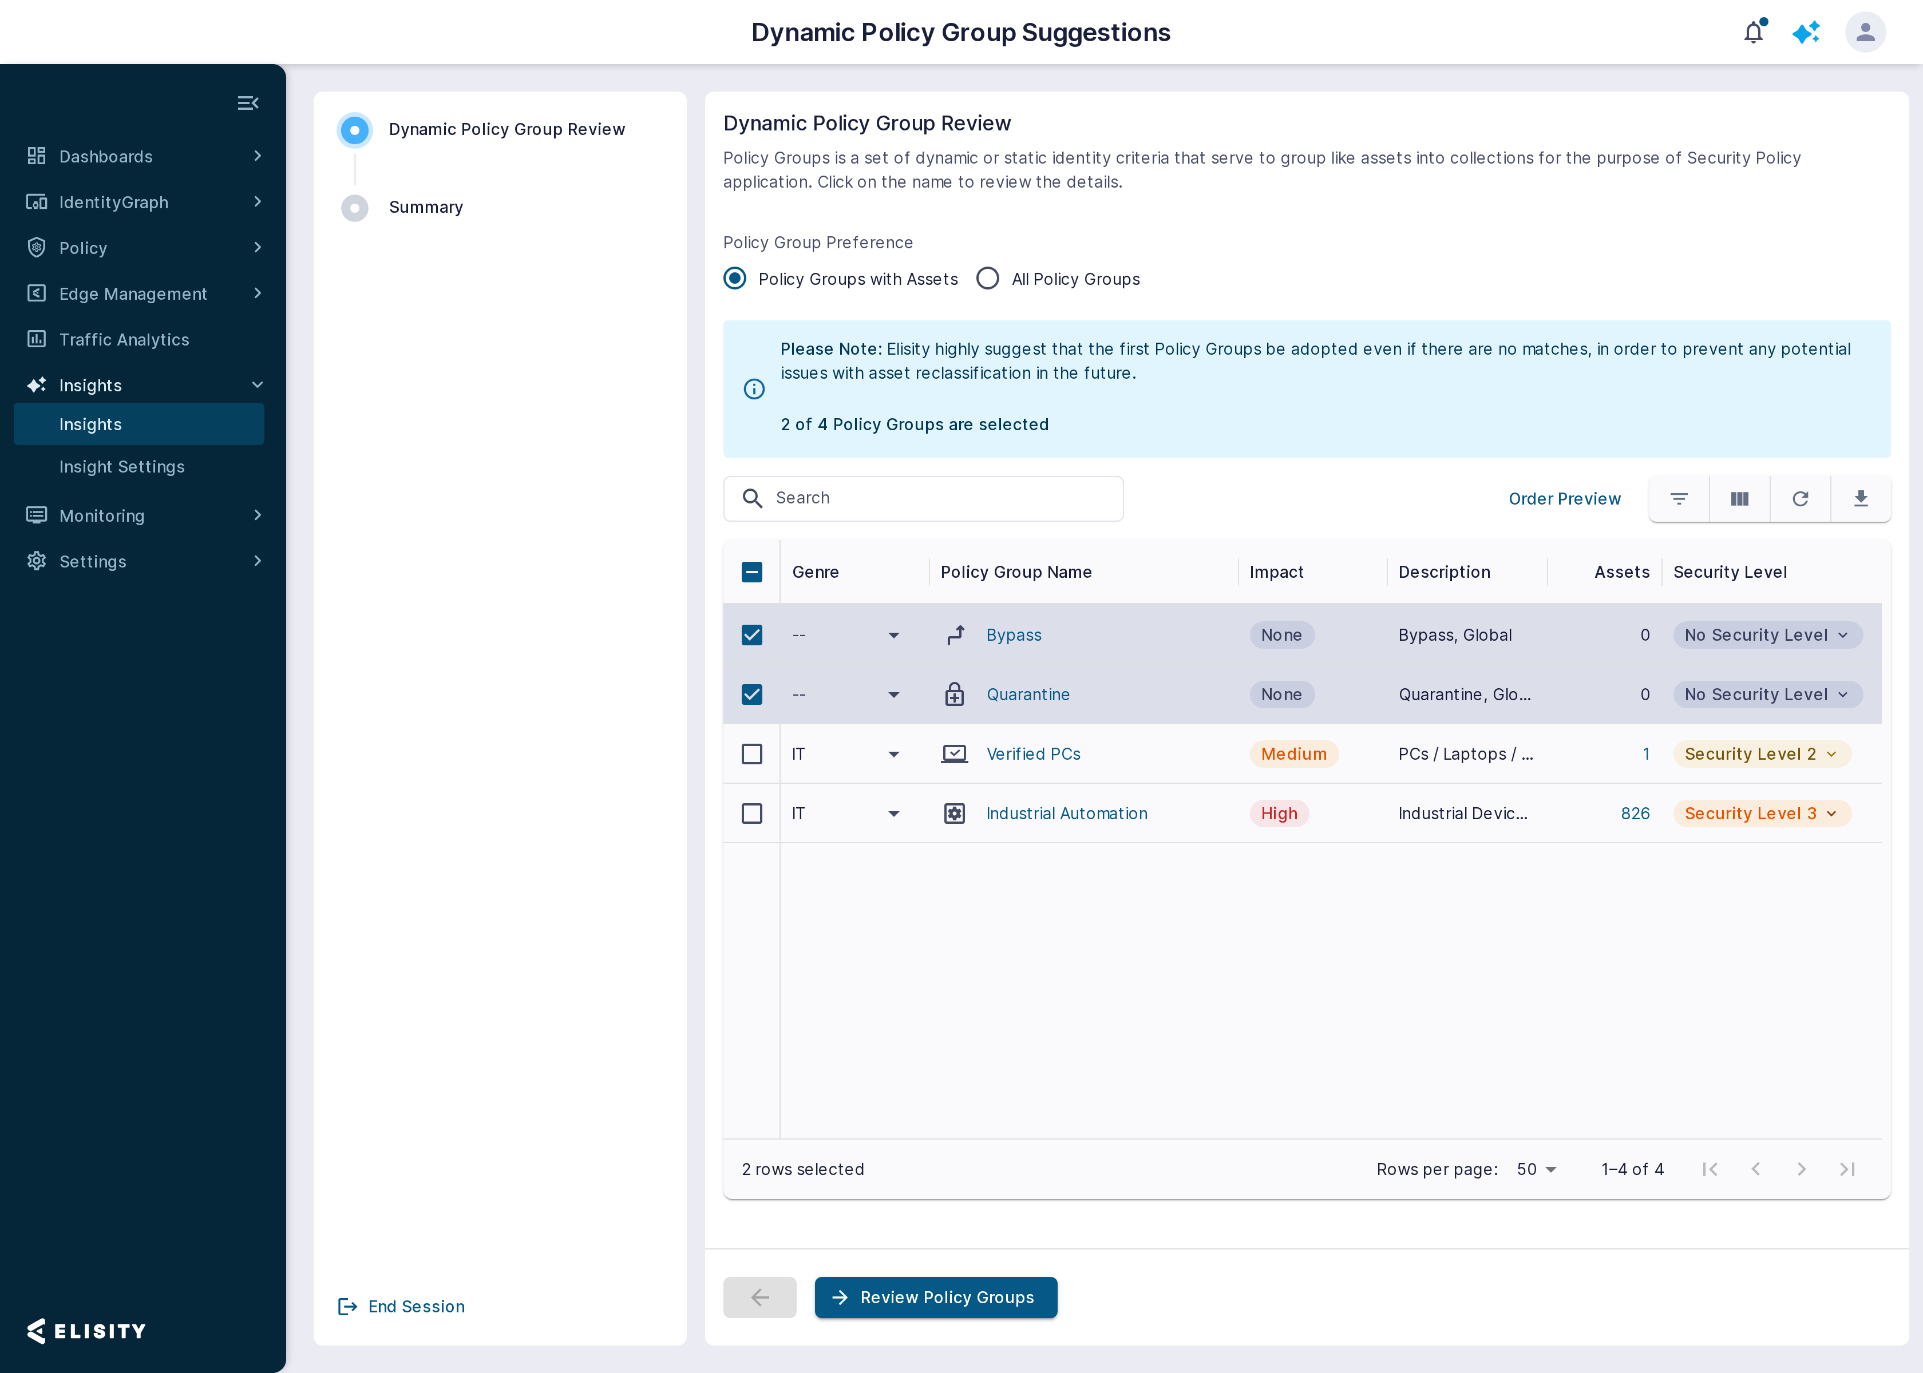This screenshot has width=1923, height=1373.
Task: Click the Monitoring sidebar icon
Action: coord(37,515)
